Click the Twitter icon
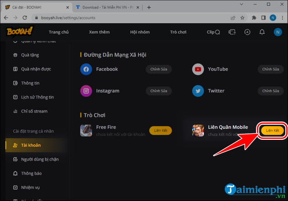288x201 pixels. pos(198,91)
